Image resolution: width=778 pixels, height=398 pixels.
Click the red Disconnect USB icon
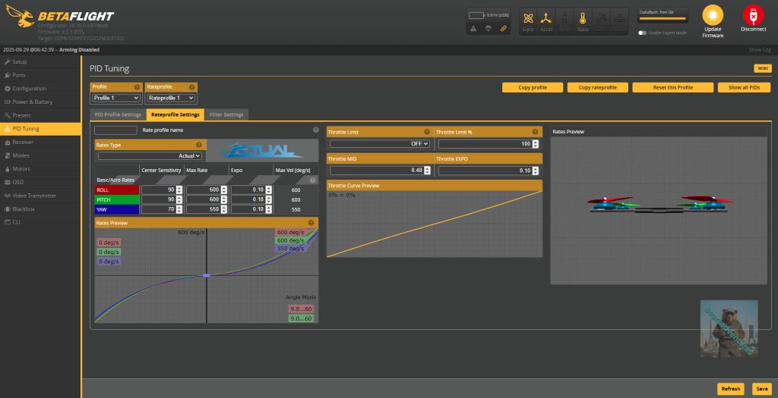(x=753, y=16)
